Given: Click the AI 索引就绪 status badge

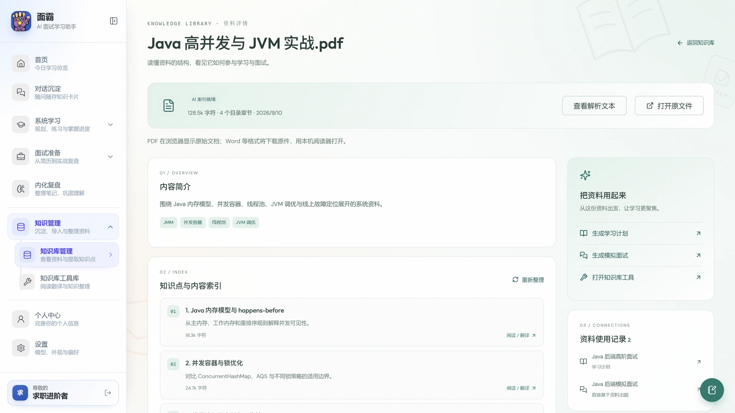Looking at the screenshot, I should coord(204,99).
